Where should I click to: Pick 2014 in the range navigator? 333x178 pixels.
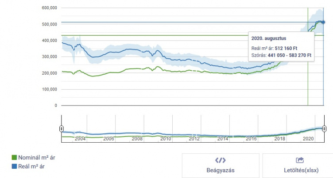coord(223,139)
